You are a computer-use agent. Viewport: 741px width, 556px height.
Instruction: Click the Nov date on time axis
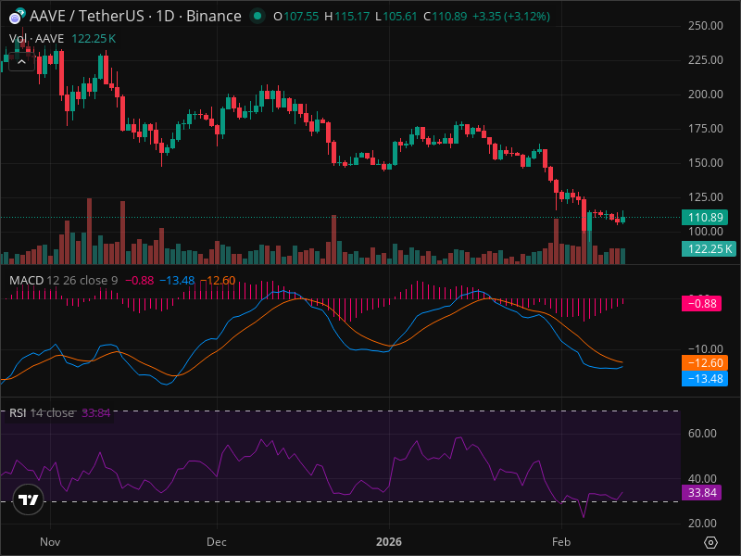[50, 542]
